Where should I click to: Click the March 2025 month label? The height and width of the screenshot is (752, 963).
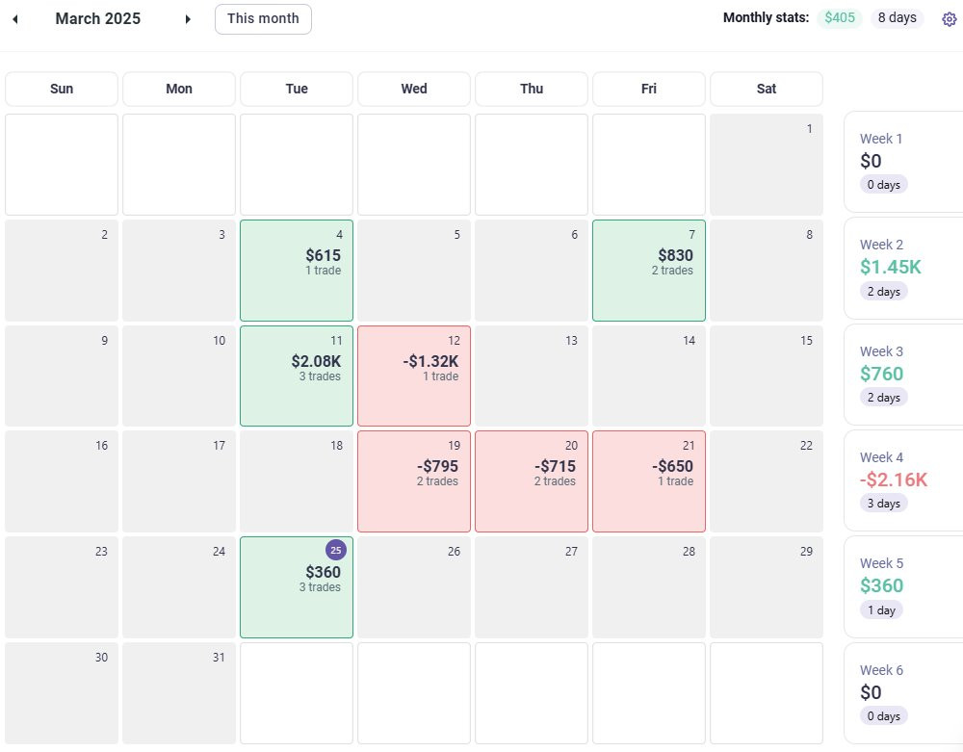(x=97, y=19)
